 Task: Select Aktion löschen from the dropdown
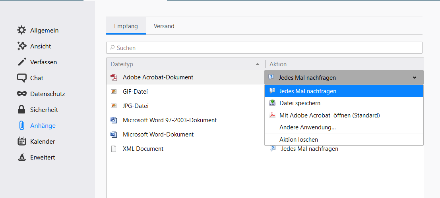click(344, 139)
